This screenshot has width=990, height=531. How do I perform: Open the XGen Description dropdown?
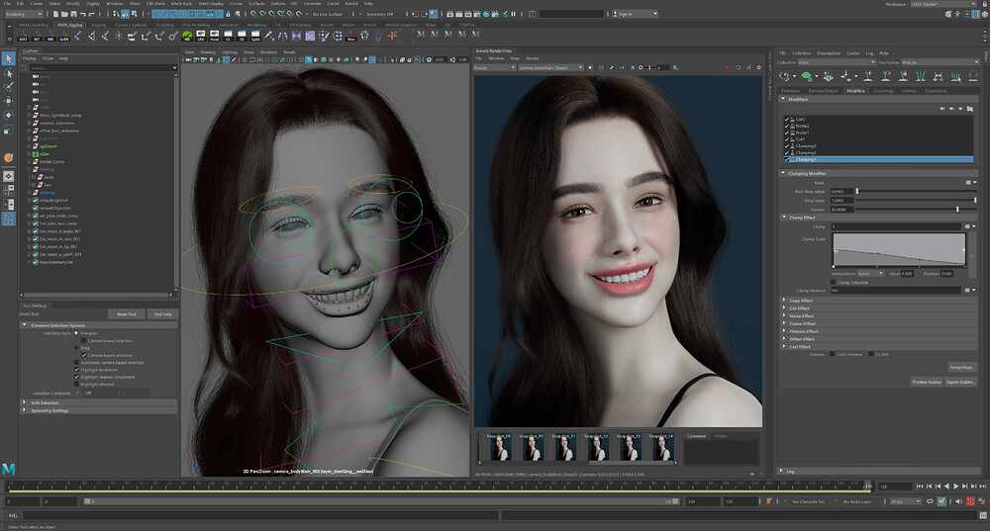940,62
